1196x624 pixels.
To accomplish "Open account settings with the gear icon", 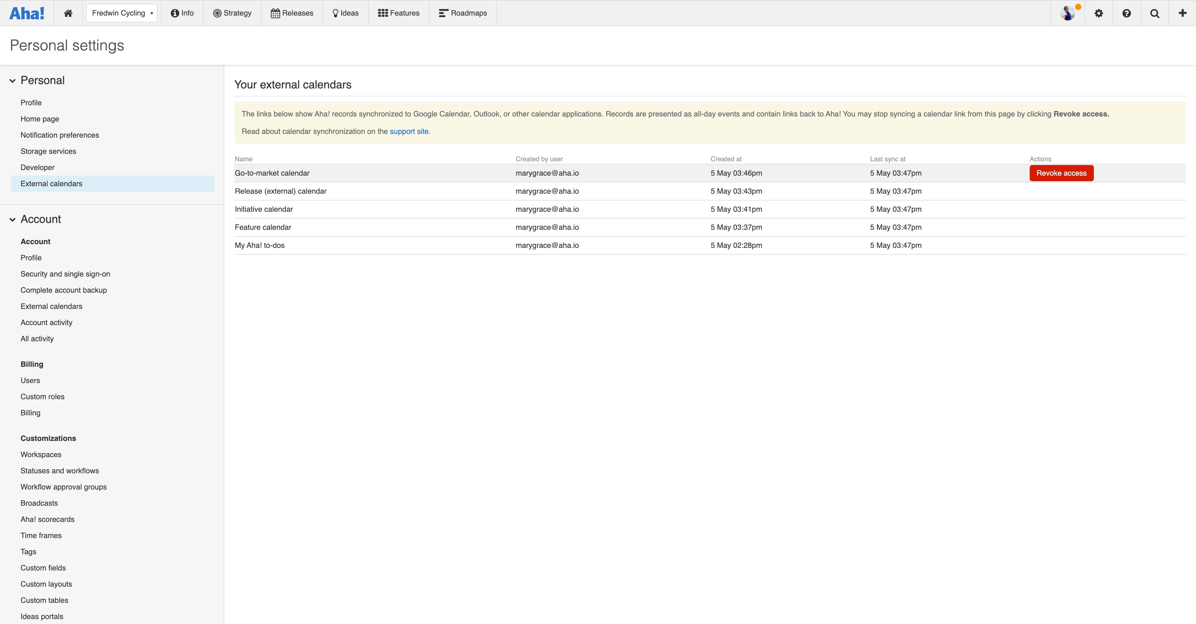I will click(1099, 12).
